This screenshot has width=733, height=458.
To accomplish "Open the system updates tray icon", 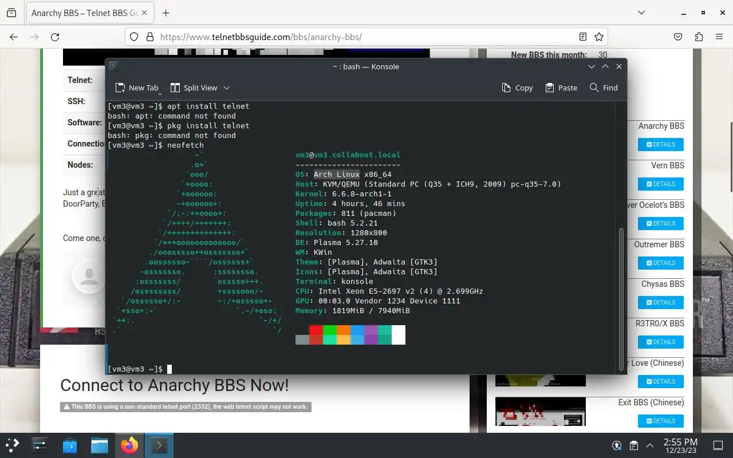I will (617, 445).
